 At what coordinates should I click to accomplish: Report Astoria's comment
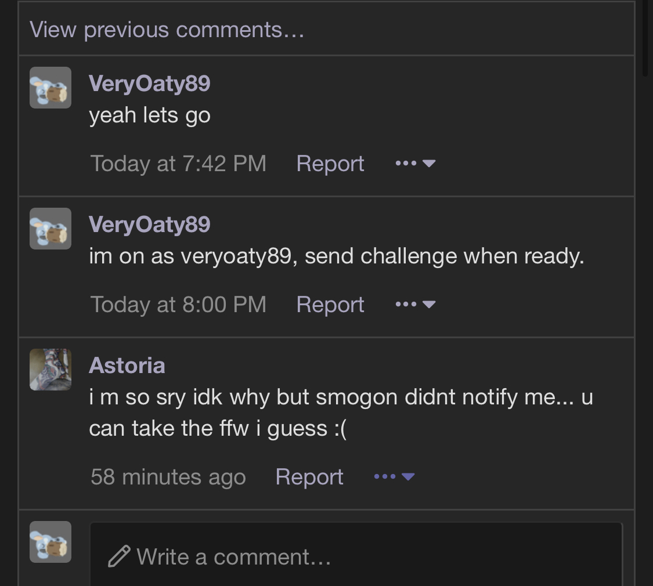click(x=309, y=476)
